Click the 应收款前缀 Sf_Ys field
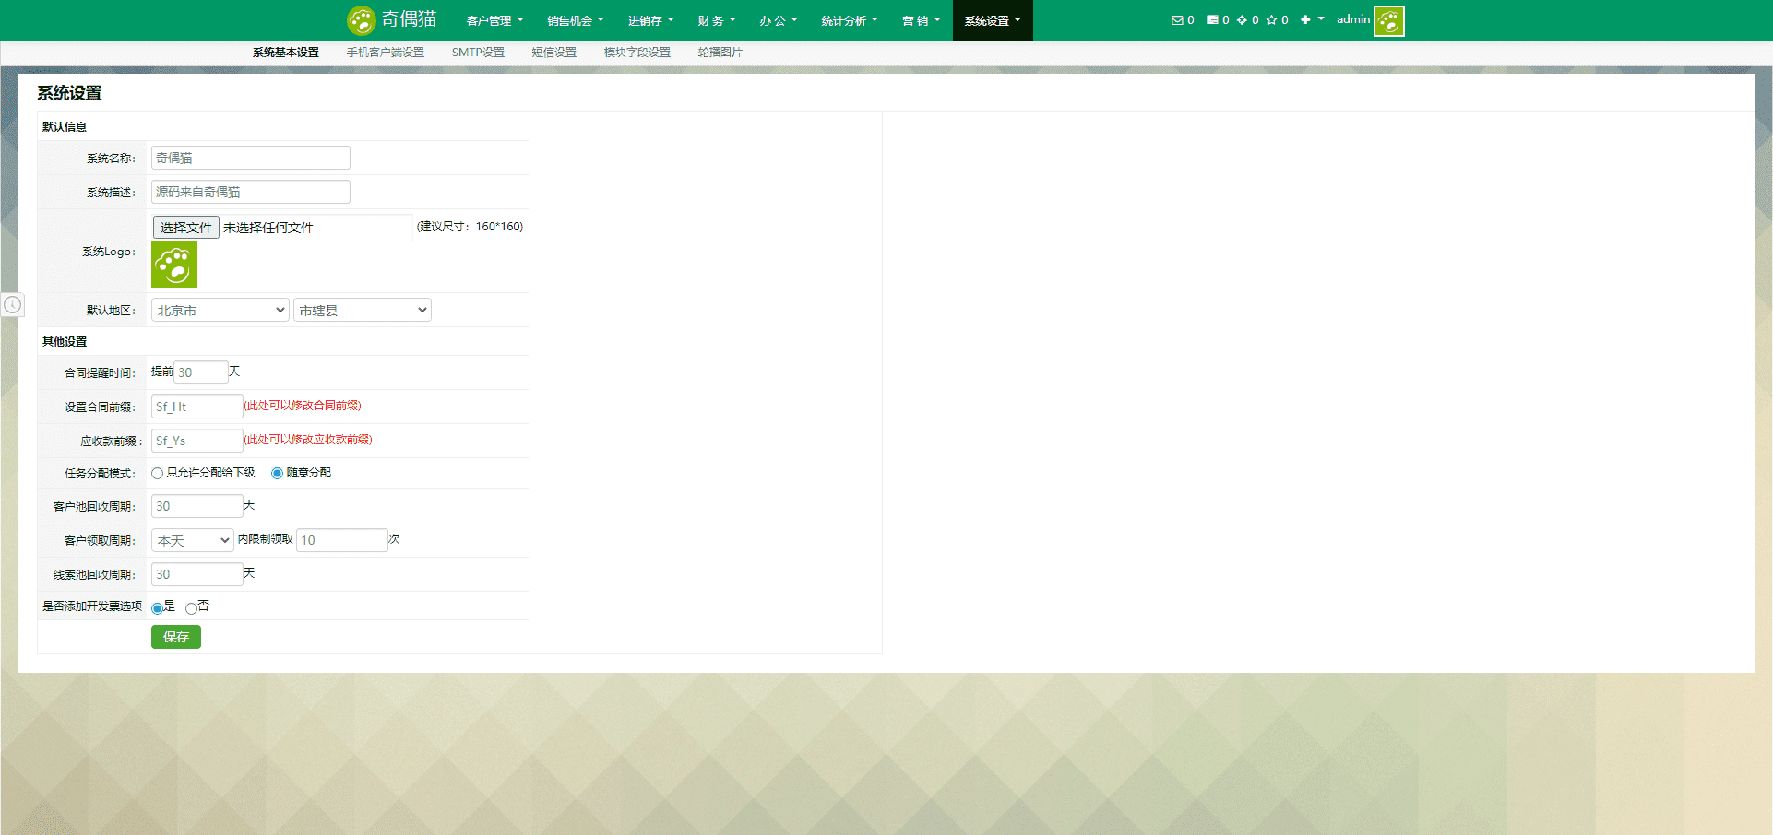 click(197, 441)
